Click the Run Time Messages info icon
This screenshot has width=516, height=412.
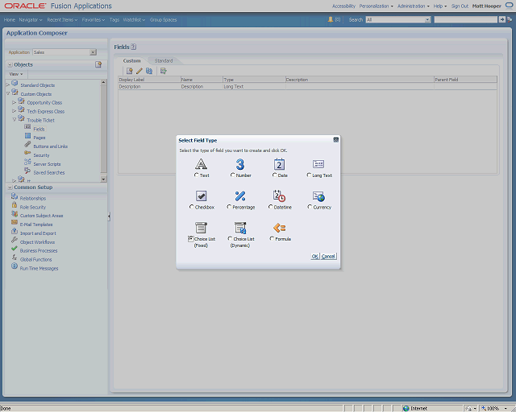coord(15,266)
